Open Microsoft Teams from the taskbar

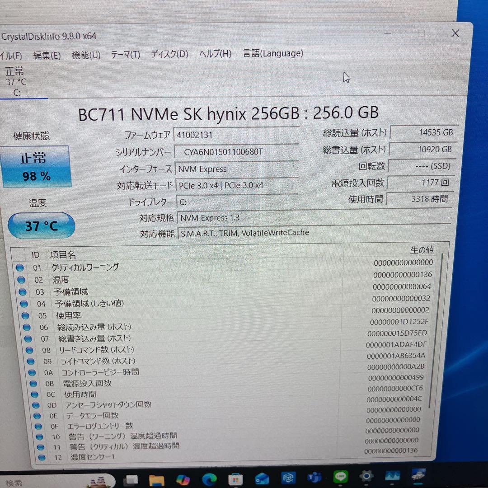point(314,478)
